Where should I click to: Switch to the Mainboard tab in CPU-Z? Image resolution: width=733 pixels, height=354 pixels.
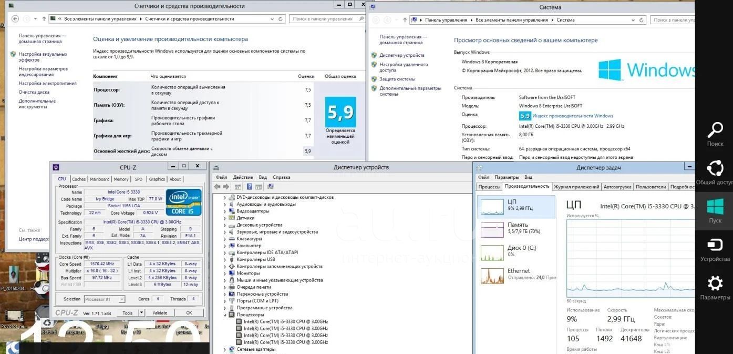[99, 179]
